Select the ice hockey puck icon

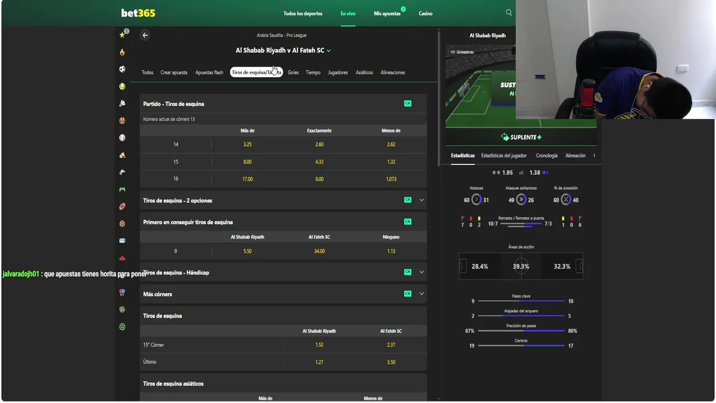[122, 241]
